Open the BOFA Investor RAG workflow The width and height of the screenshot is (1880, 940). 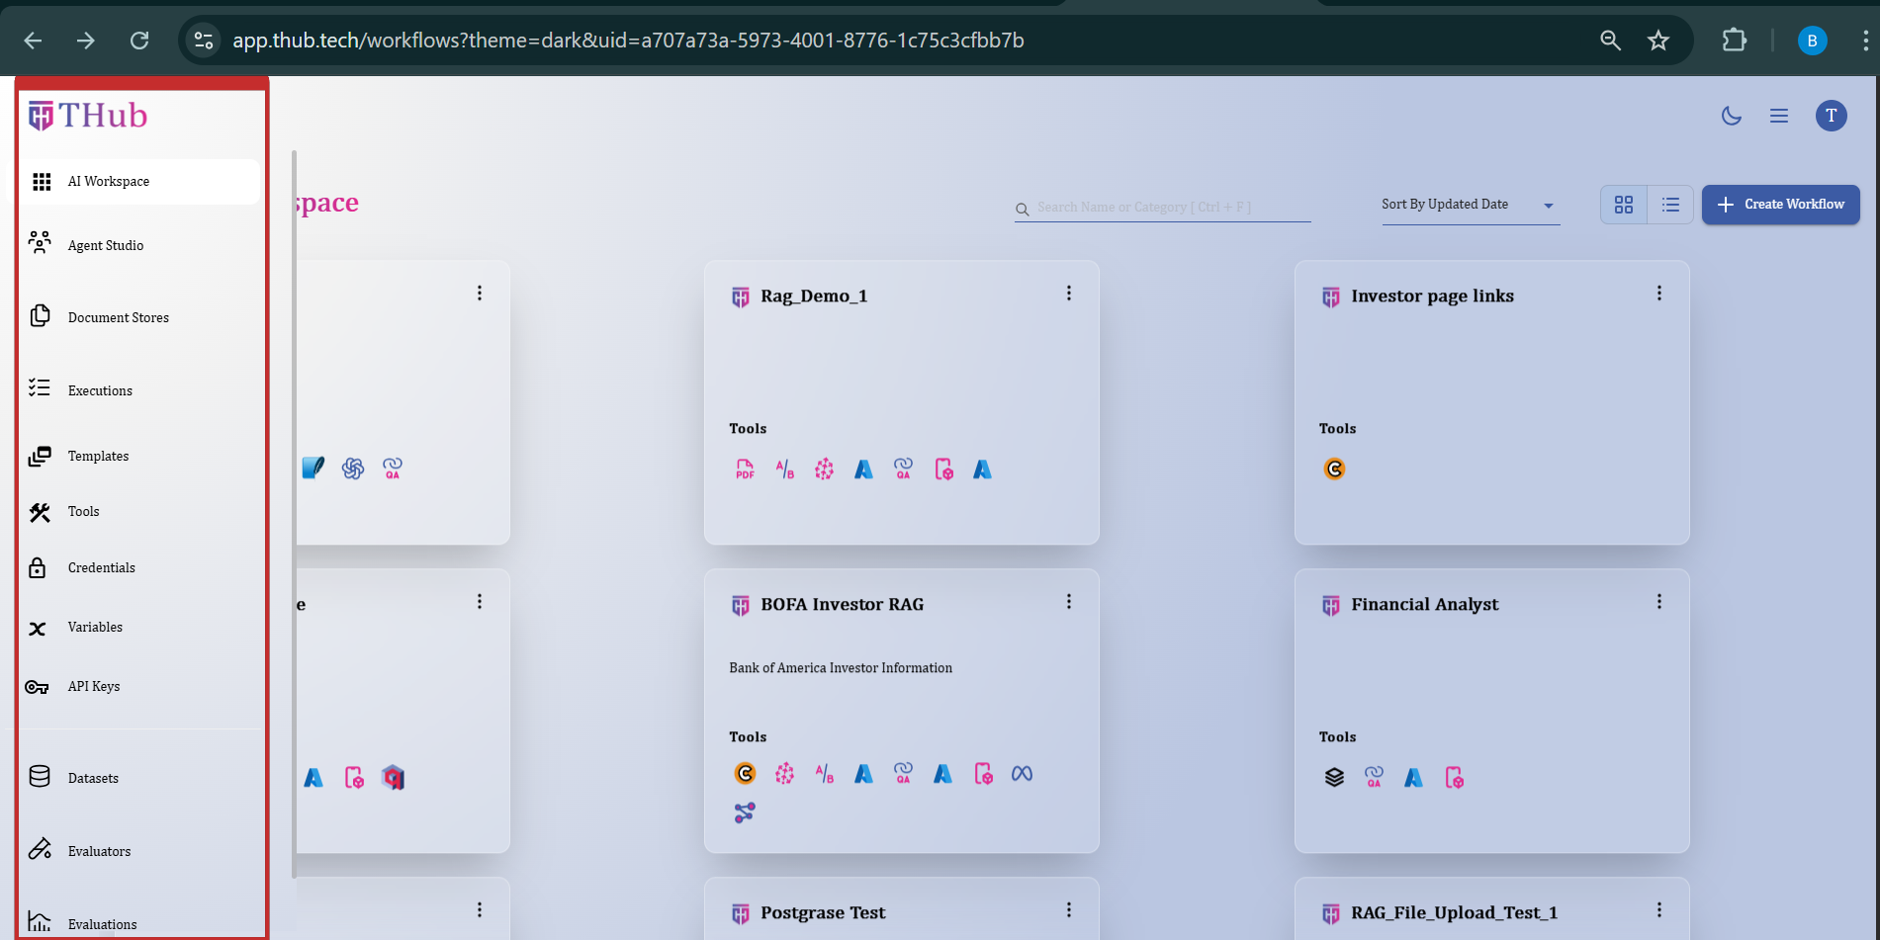point(842,605)
